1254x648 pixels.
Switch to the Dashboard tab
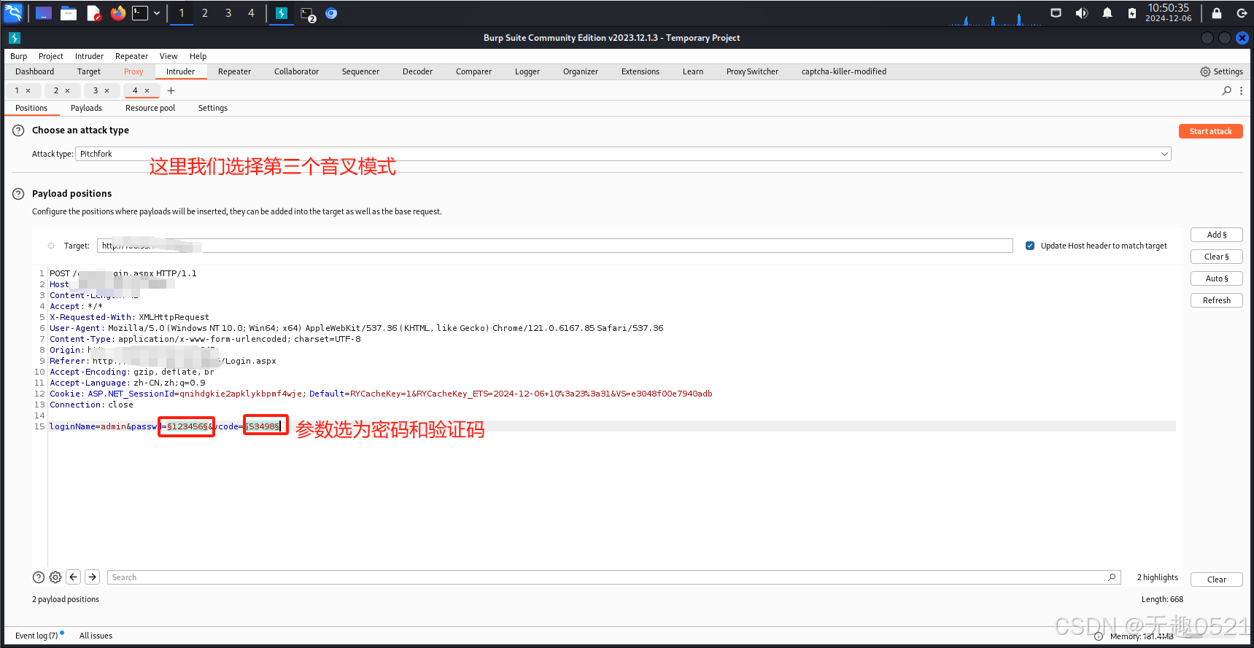point(34,71)
